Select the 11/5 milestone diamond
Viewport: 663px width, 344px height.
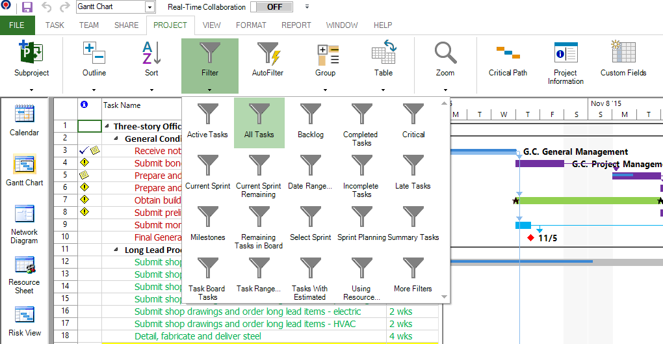[531, 238]
